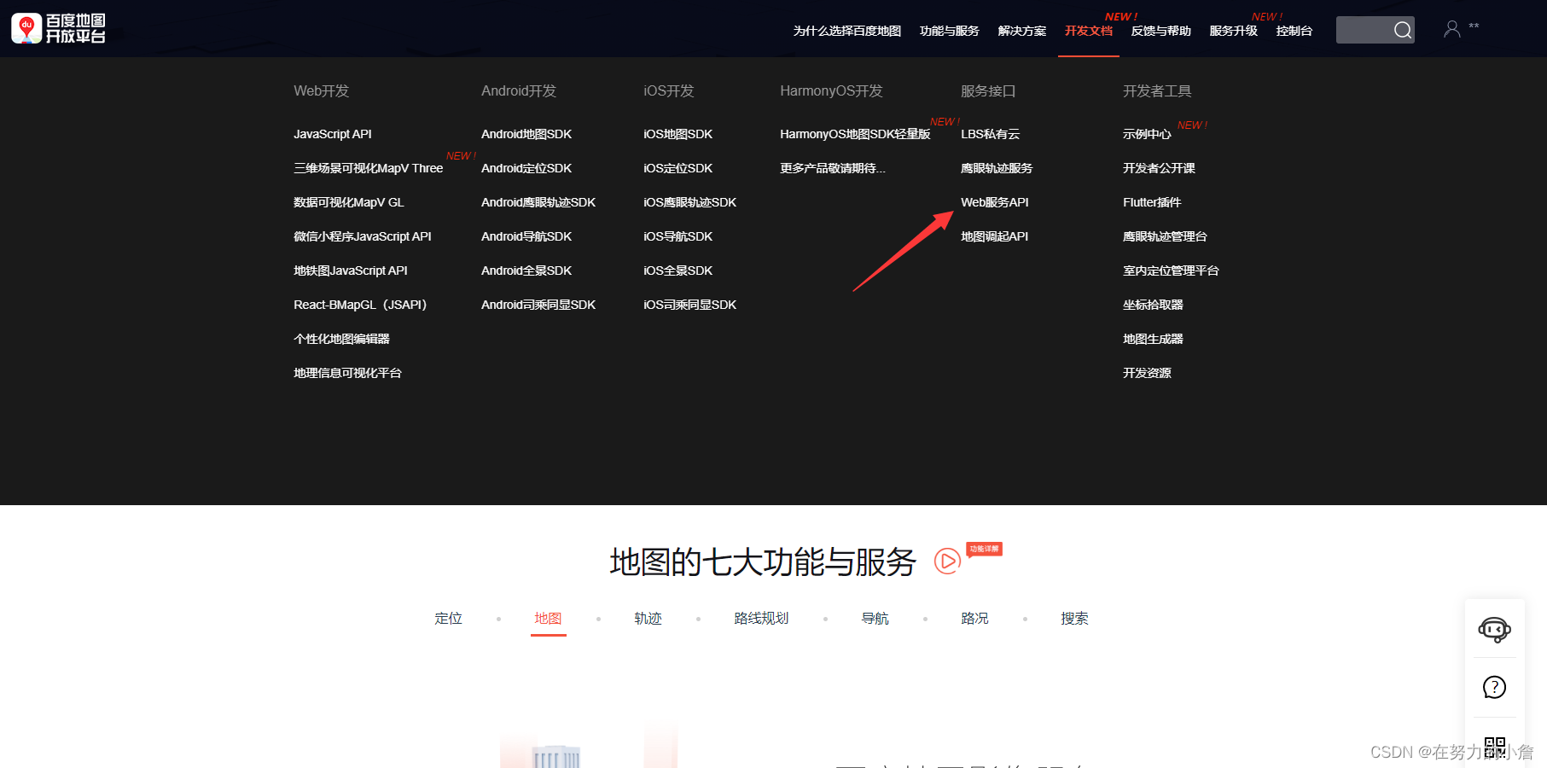
Task: Switch to the 定位 tab
Action: (x=448, y=619)
